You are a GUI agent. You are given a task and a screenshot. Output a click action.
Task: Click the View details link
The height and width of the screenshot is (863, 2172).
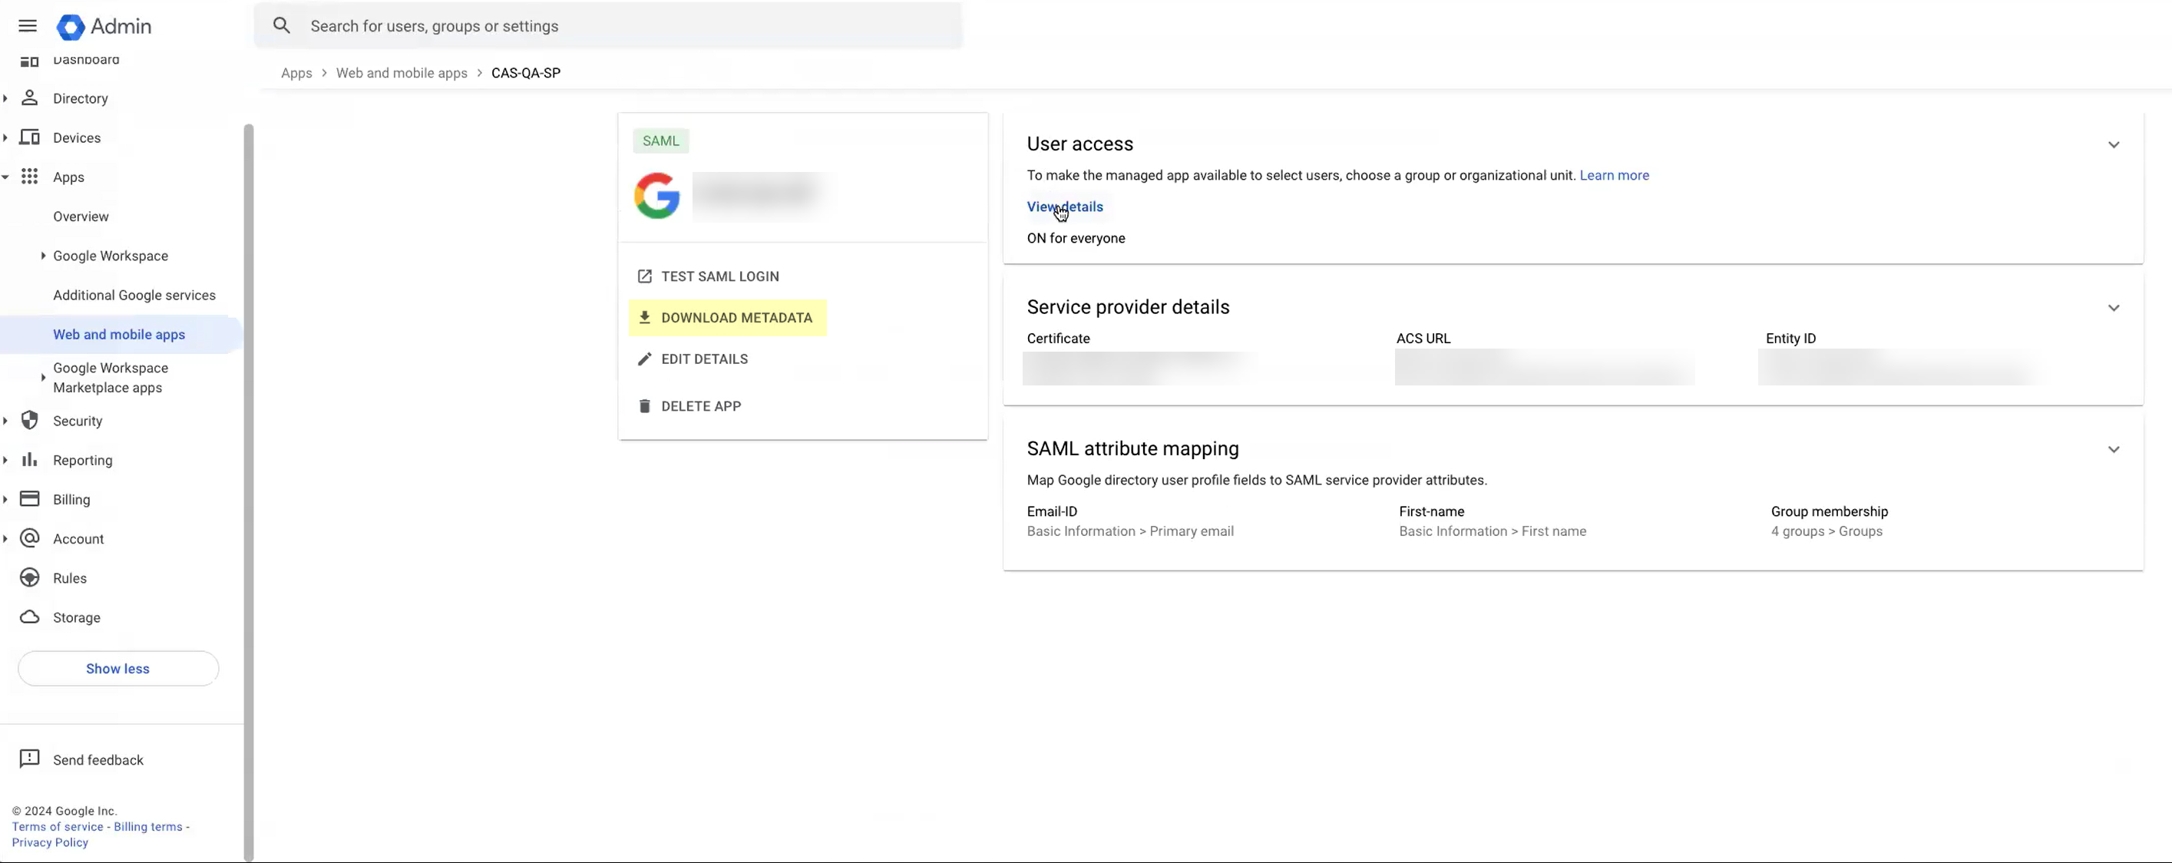pyautogui.click(x=1065, y=207)
